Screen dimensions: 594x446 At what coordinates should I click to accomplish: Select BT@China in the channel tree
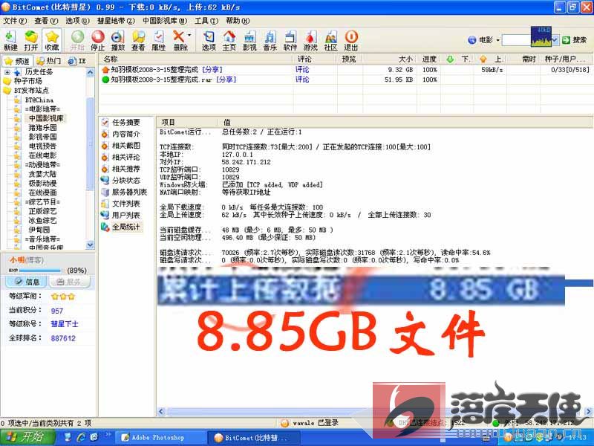point(39,100)
